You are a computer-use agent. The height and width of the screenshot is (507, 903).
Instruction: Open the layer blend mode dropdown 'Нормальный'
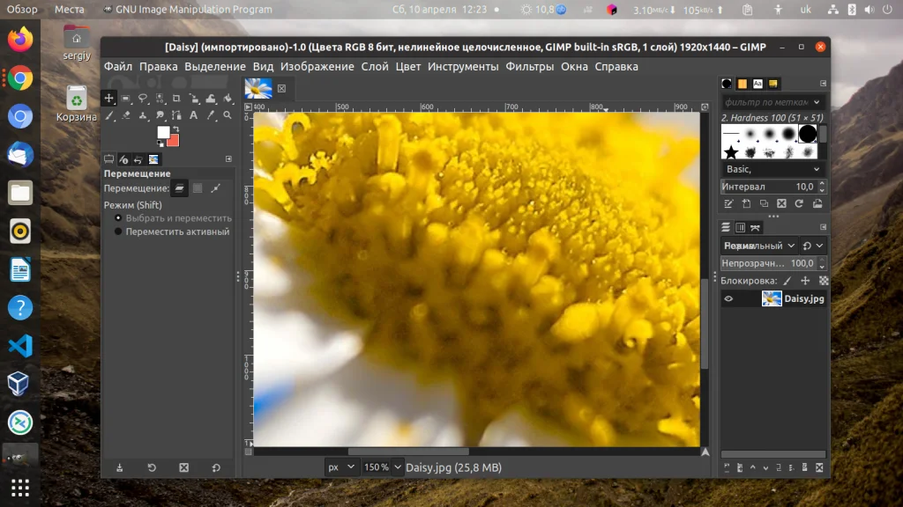[757, 246]
